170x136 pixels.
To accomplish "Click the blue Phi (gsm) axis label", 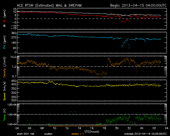I will (5, 43).
